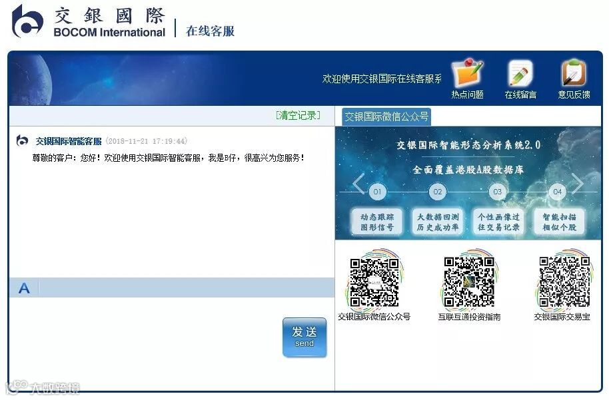The image size is (609, 400).
Task: Open the 意见反馈 feedback icon
Action: pos(574,73)
